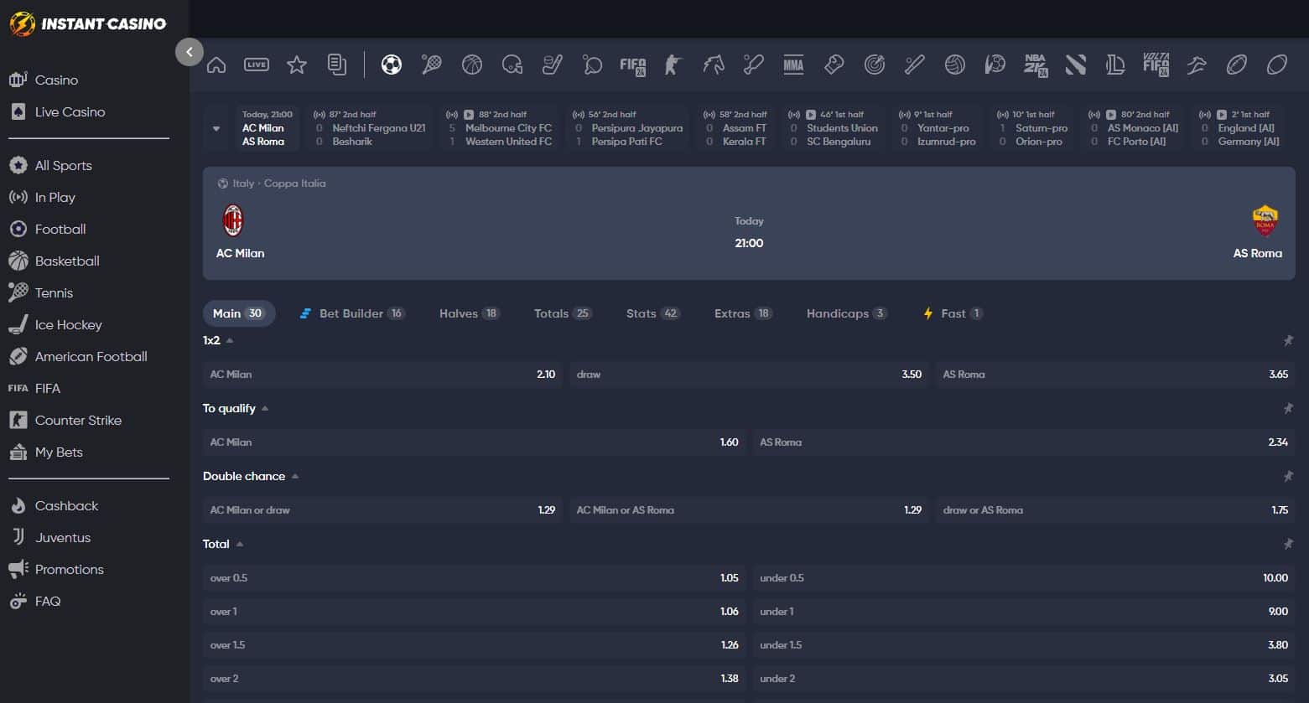Switch to the Handicaps tab
This screenshot has width=1309, height=703.
pyautogui.click(x=847, y=313)
